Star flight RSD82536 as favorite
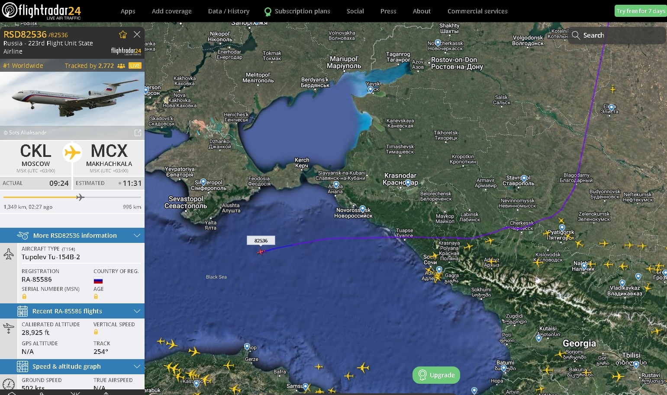667x395 pixels. coord(123,35)
